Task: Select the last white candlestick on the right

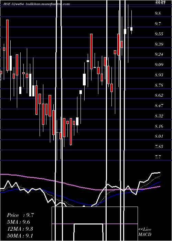Action: coord(131,29)
